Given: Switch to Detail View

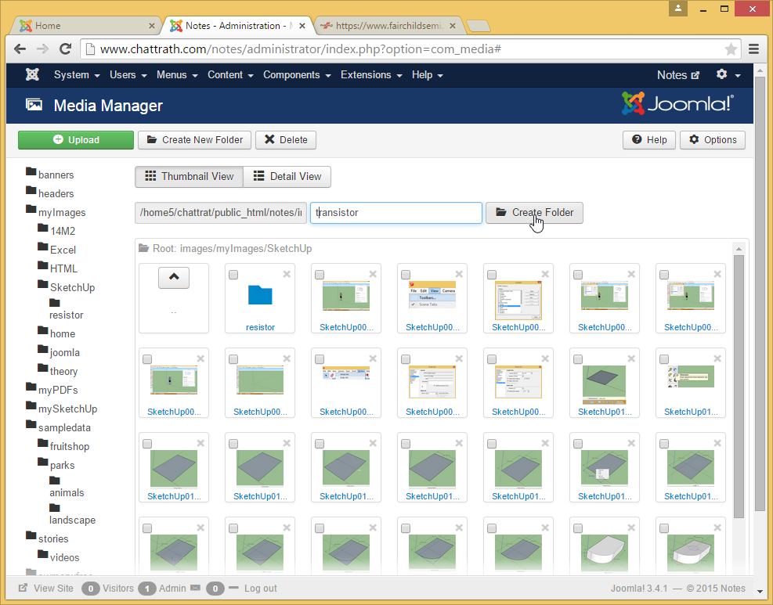Looking at the screenshot, I should click(287, 177).
